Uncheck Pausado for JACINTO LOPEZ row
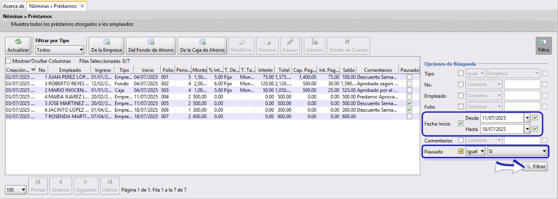Image resolution: width=558 pixels, height=199 pixels. tap(409, 110)
